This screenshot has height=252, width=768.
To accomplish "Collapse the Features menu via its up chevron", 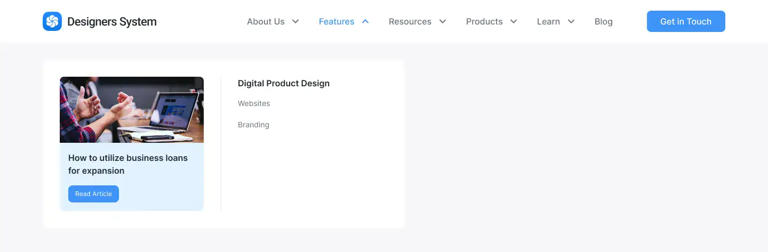I will point(365,21).
